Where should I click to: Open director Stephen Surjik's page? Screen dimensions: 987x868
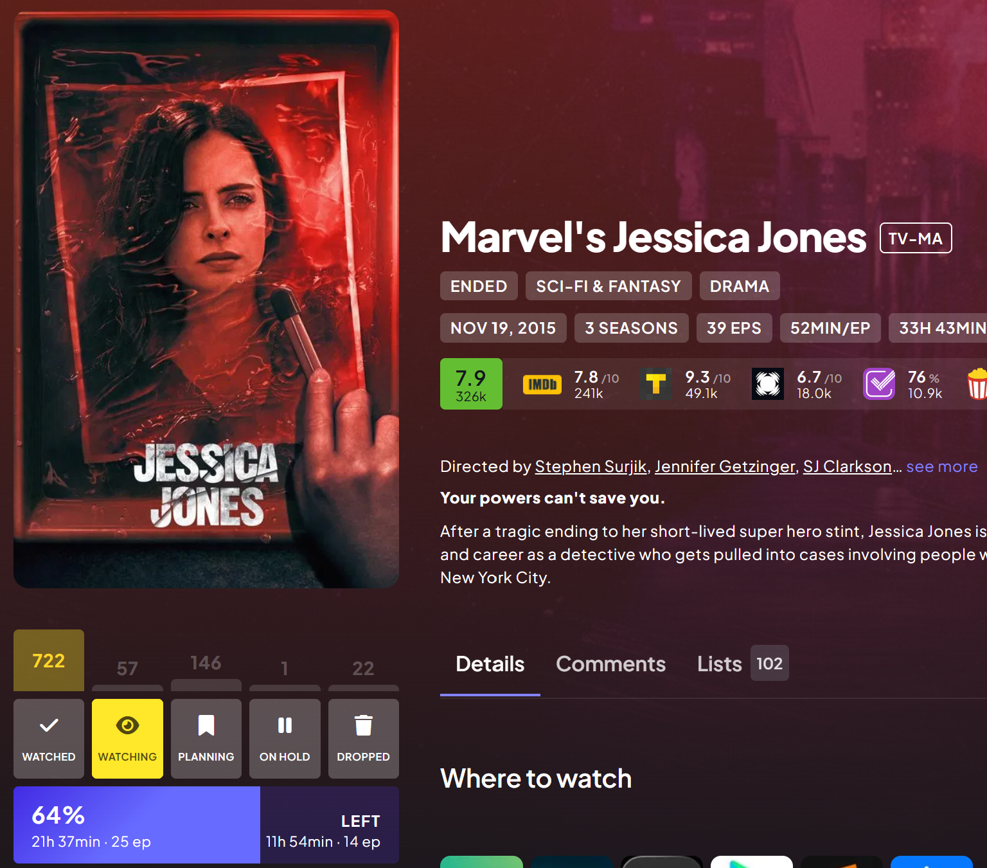[x=591, y=467]
